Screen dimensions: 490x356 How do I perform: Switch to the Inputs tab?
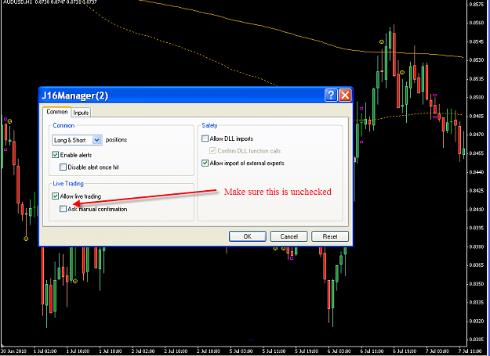pos(81,113)
